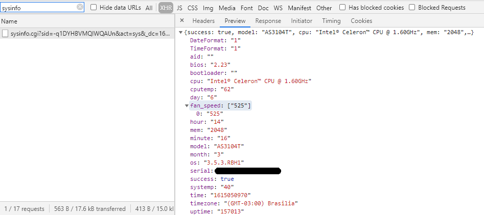This screenshot has width=484, height=215.
Task: Enable Hide data URLs checkbox
Action: coord(94,8)
